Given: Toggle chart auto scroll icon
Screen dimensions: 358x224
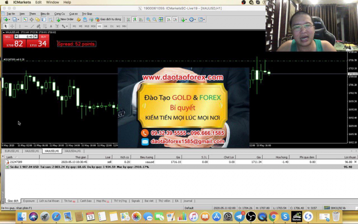Looking at the screenshot, I should tap(169, 19).
